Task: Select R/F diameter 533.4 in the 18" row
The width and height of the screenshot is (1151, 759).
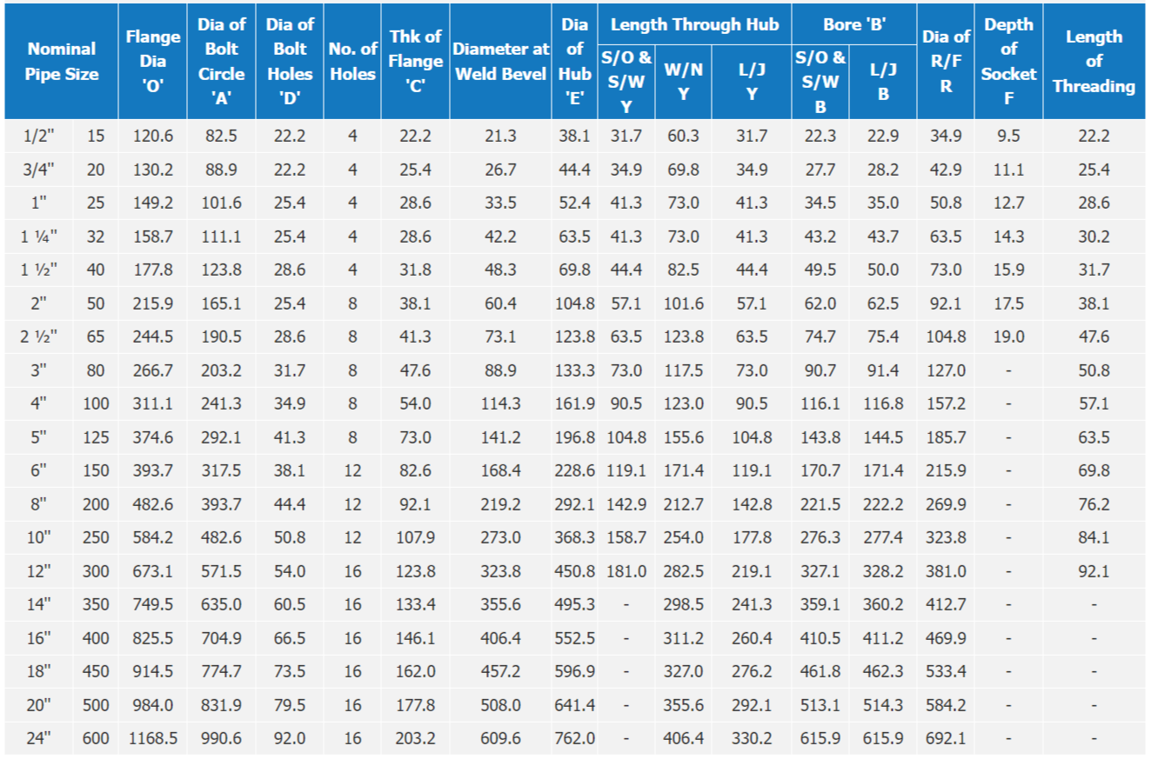Action: click(946, 672)
